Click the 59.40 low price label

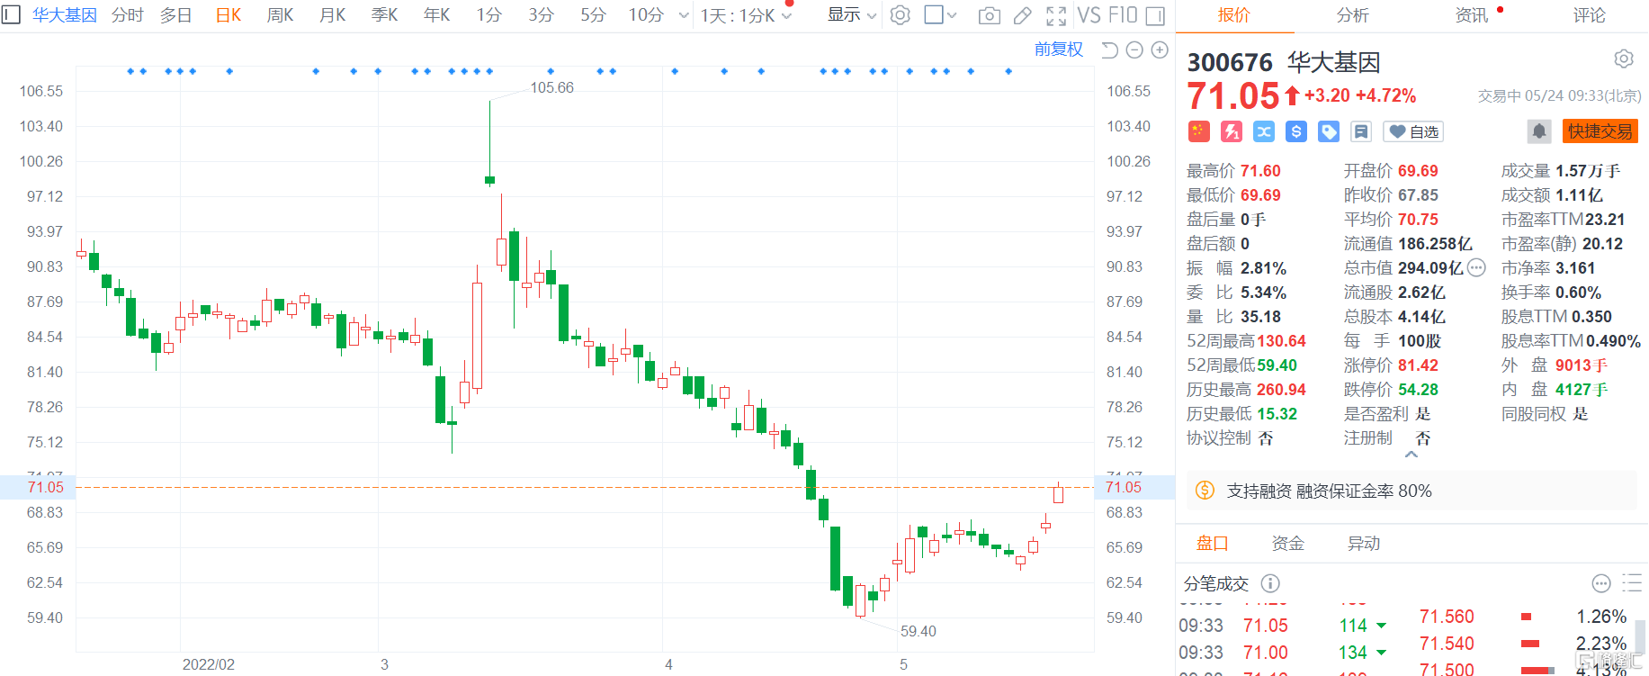918,631
